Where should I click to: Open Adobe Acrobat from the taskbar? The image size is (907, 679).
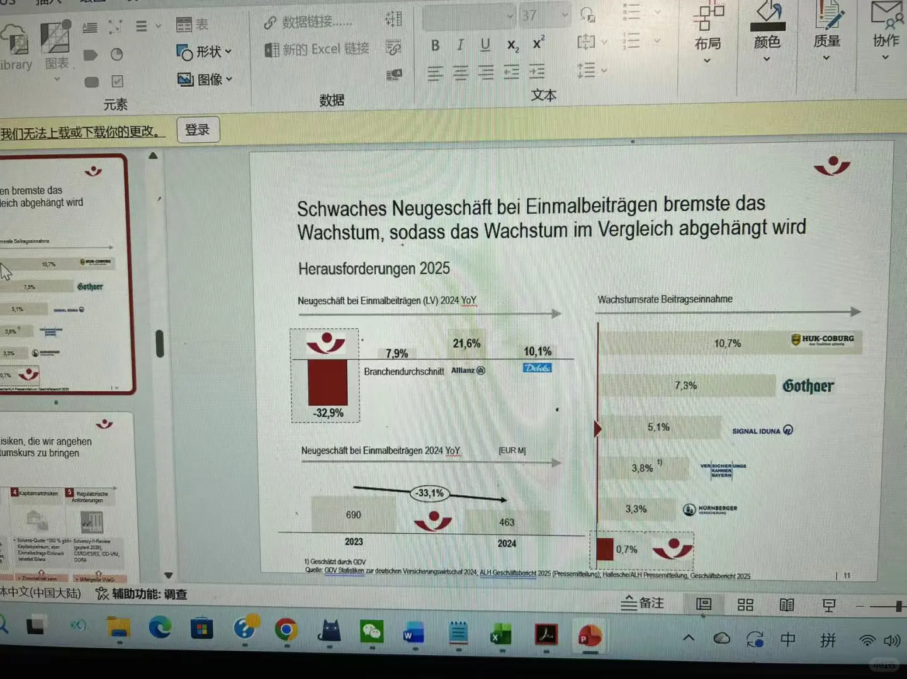coord(546,635)
